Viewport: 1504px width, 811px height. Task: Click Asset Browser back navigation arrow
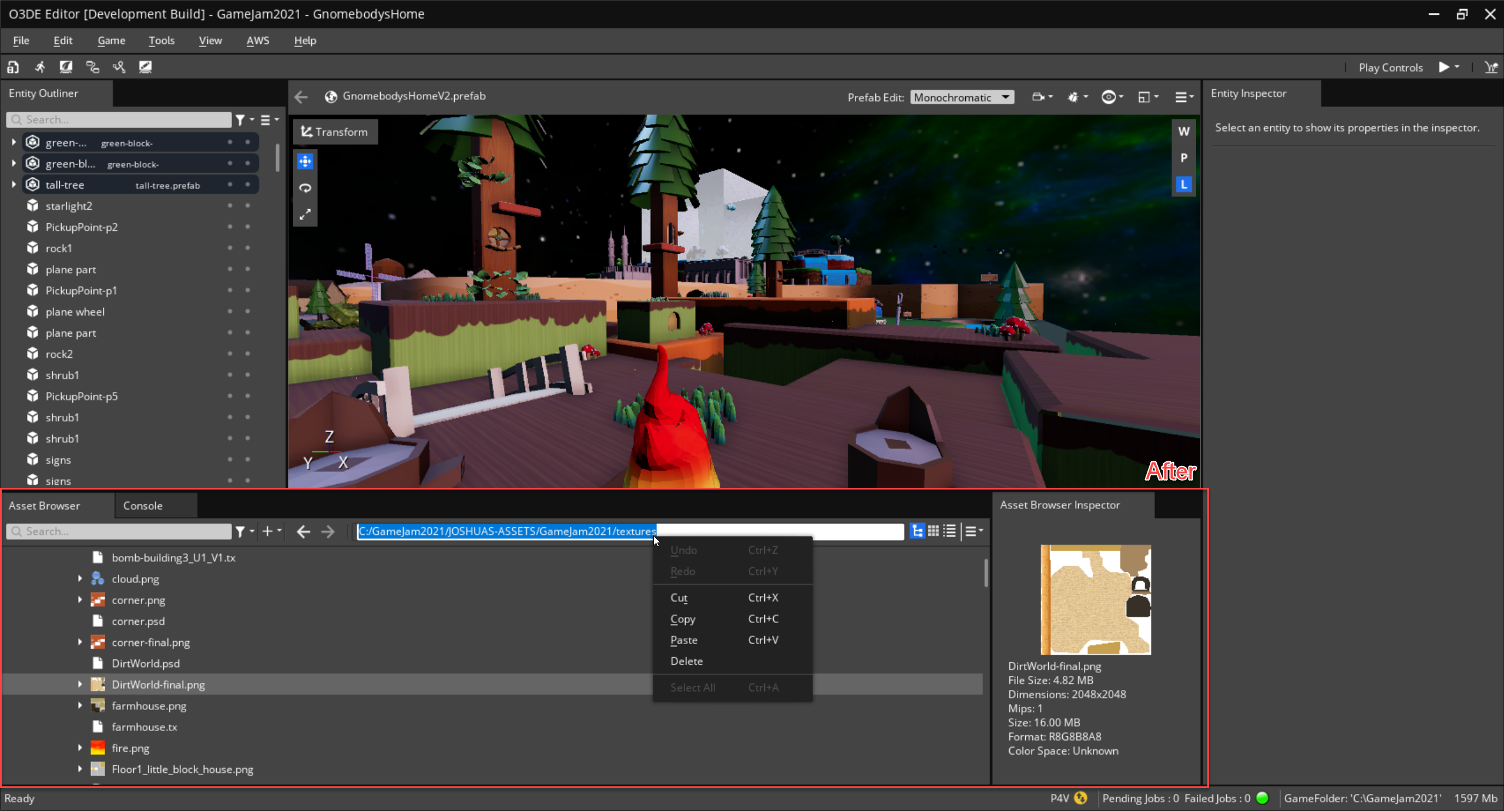(x=303, y=531)
